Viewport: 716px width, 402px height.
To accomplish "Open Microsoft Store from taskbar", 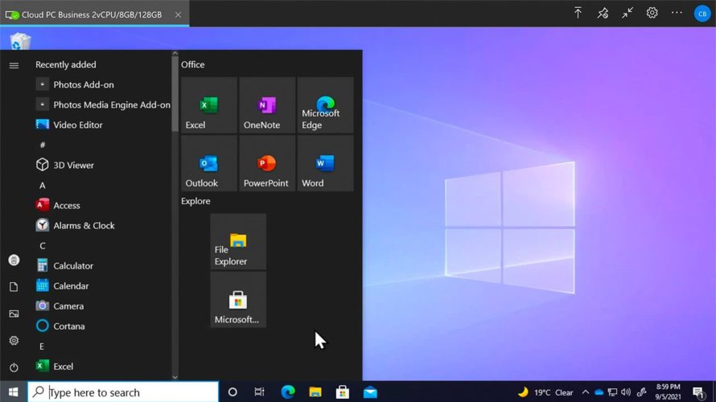I will (343, 392).
